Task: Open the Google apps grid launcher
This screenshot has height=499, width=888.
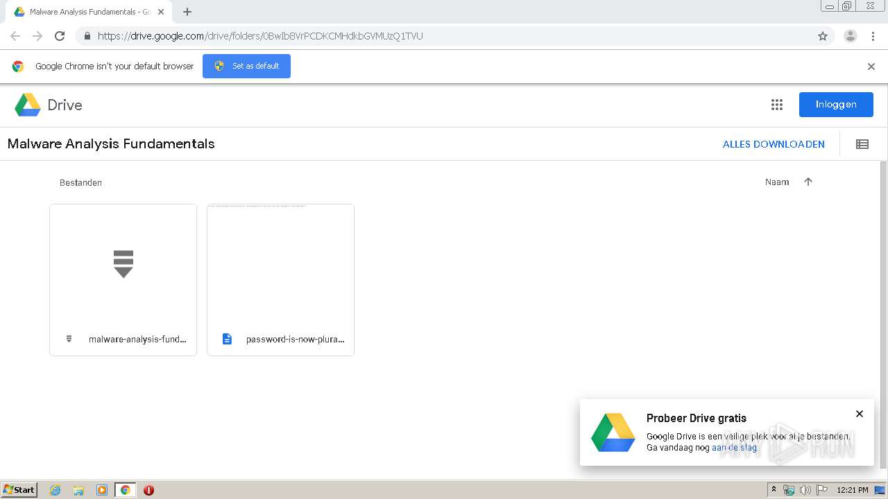Action: pos(777,105)
